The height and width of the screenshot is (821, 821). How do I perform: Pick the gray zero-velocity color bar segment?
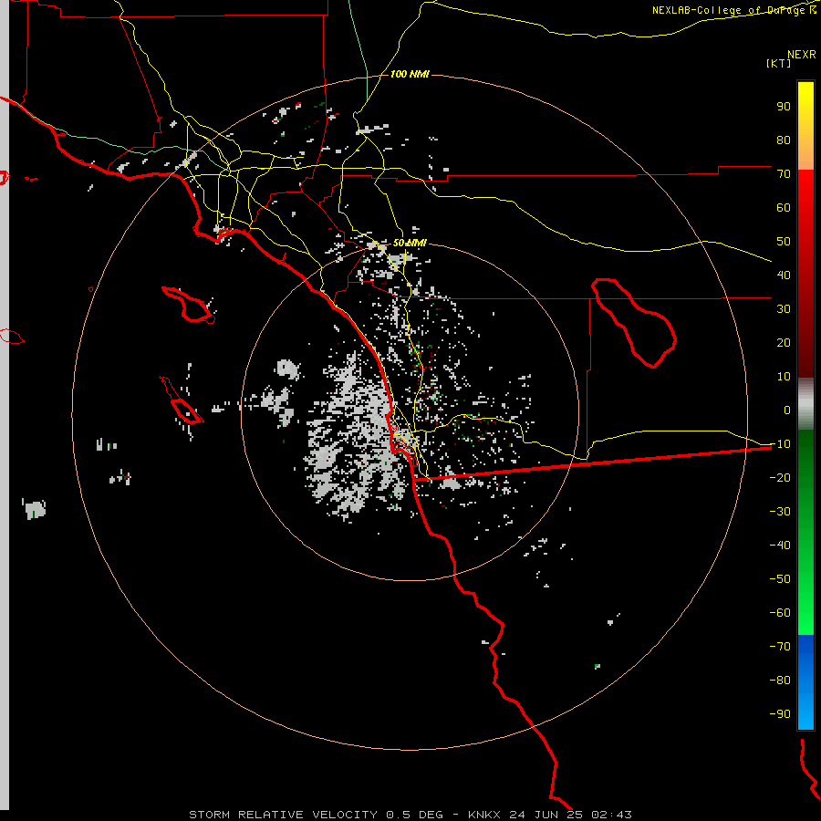(805, 404)
